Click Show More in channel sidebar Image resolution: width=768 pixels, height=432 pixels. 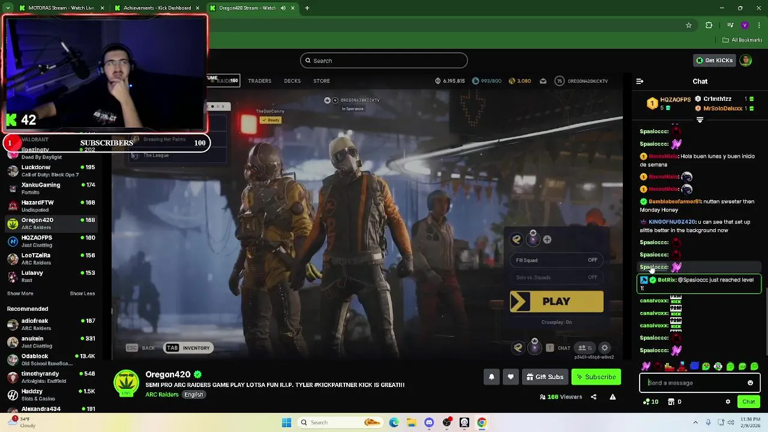pos(20,293)
